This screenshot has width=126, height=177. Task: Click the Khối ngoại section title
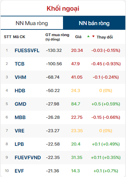click(63, 8)
